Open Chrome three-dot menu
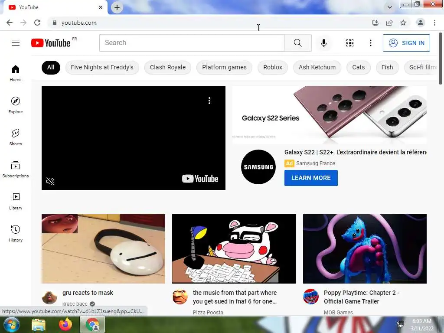 pyautogui.click(x=434, y=23)
